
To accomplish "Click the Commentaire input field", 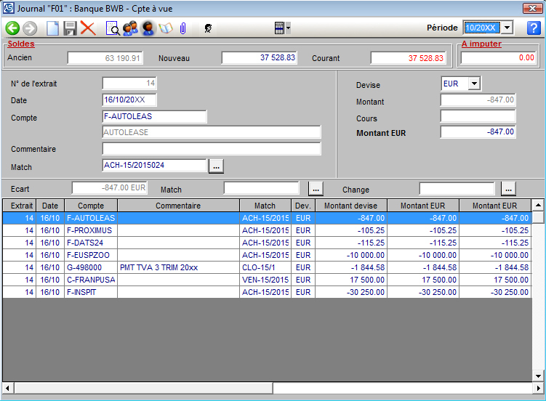I will point(211,149).
